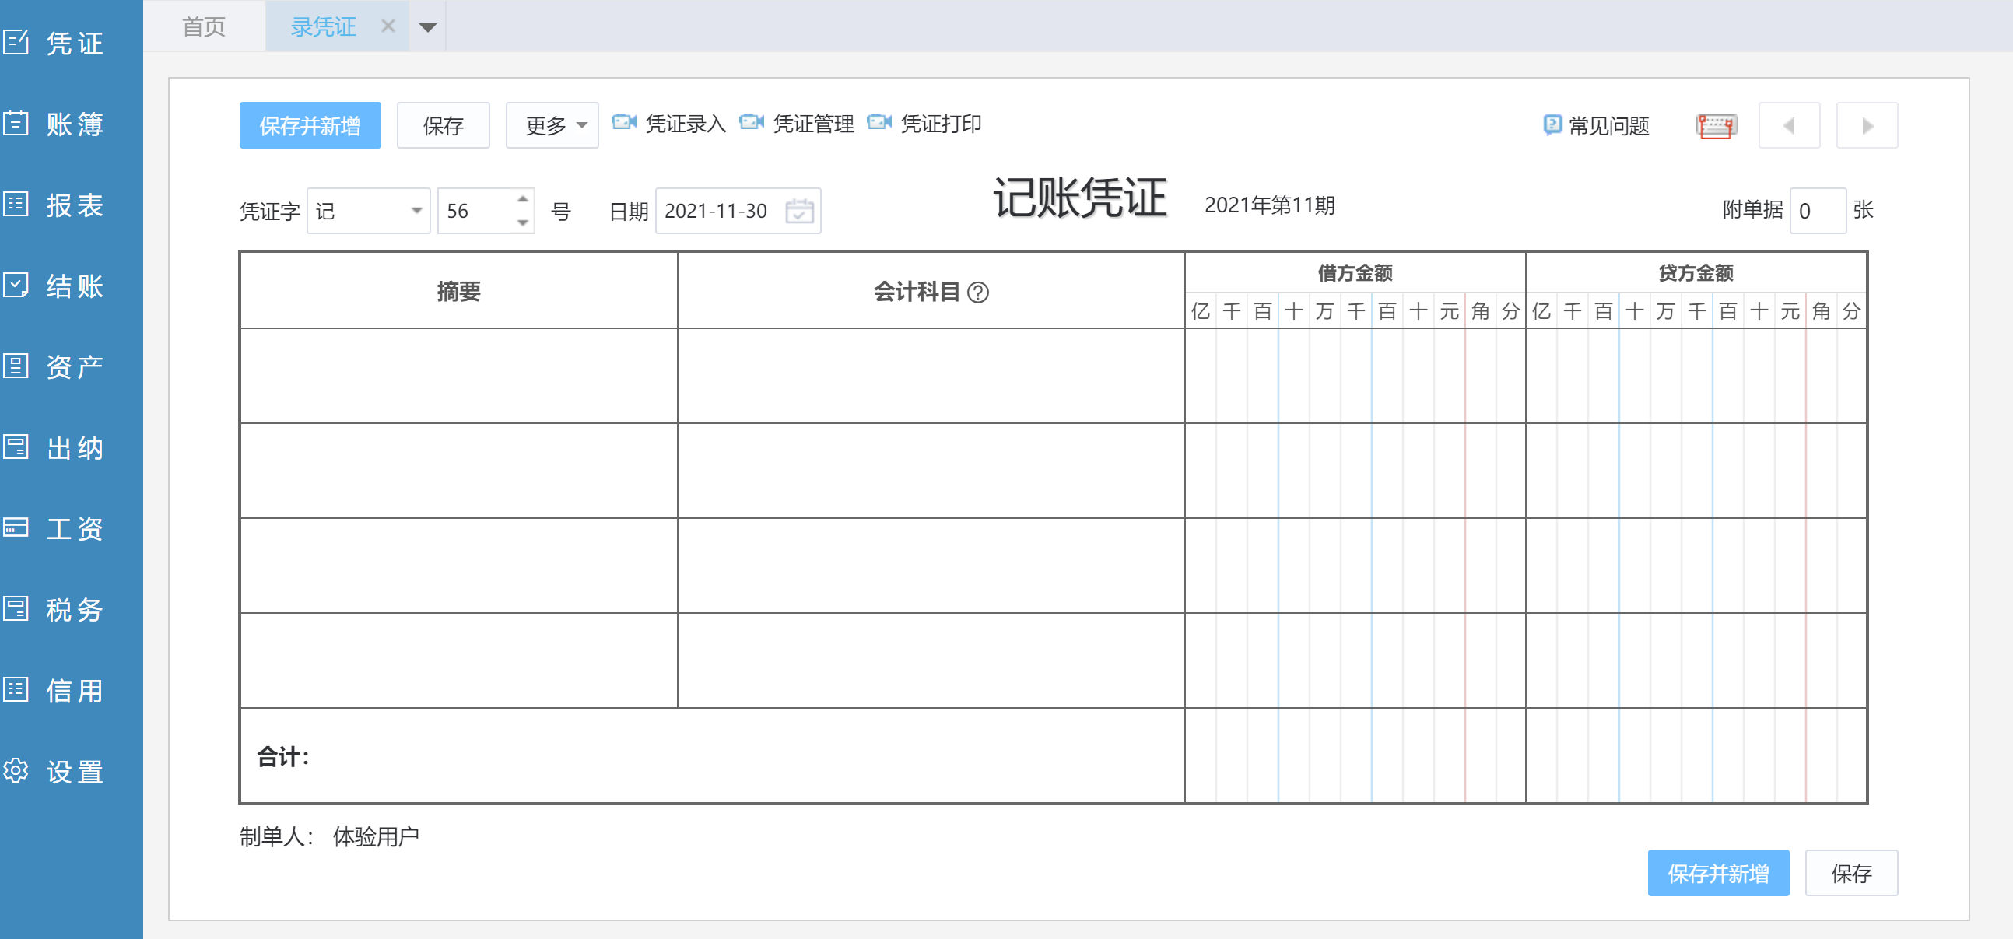This screenshot has height=939, width=2013.
Task: Expand the 凭证字 dropdown
Action: click(416, 211)
